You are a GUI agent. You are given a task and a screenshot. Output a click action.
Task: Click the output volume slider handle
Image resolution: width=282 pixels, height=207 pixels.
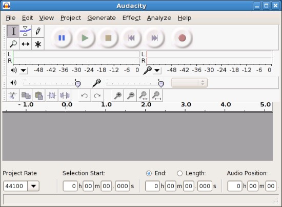[78, 84]
